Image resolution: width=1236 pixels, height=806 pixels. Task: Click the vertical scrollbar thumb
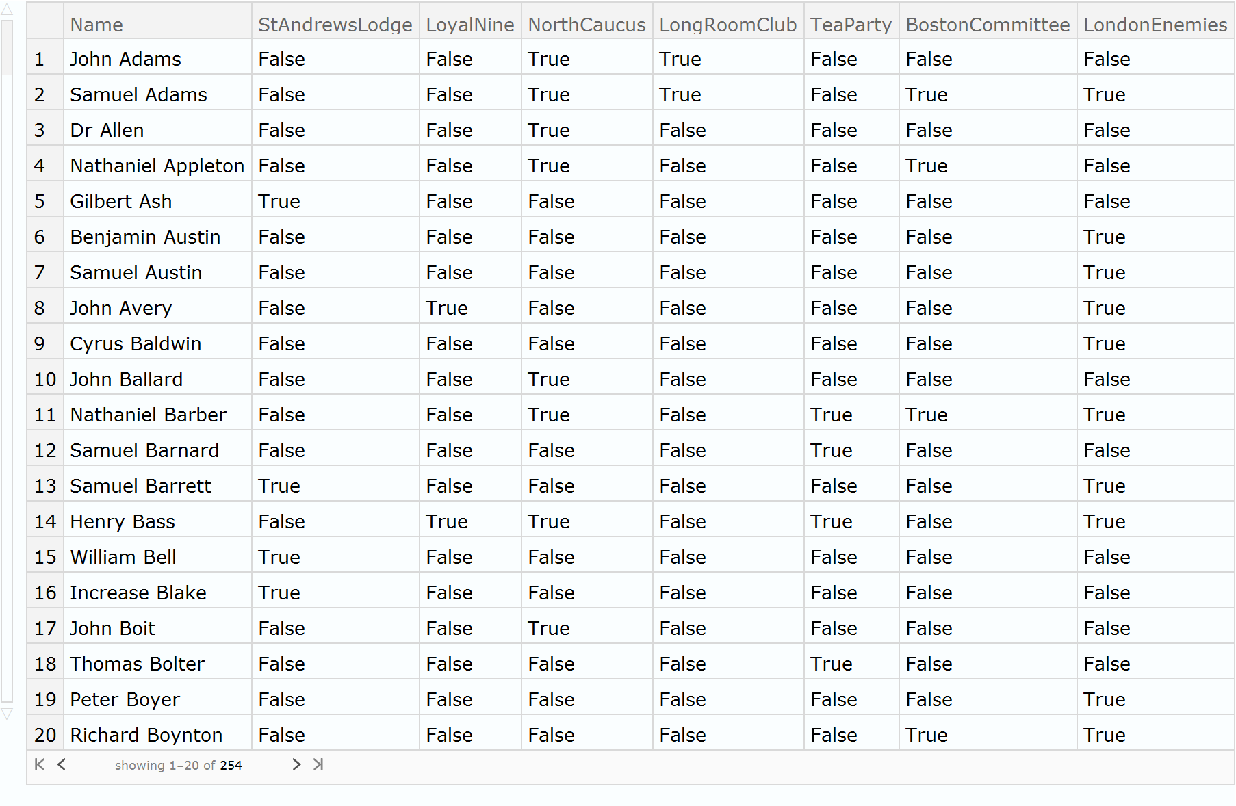click(x=7, y=48)
